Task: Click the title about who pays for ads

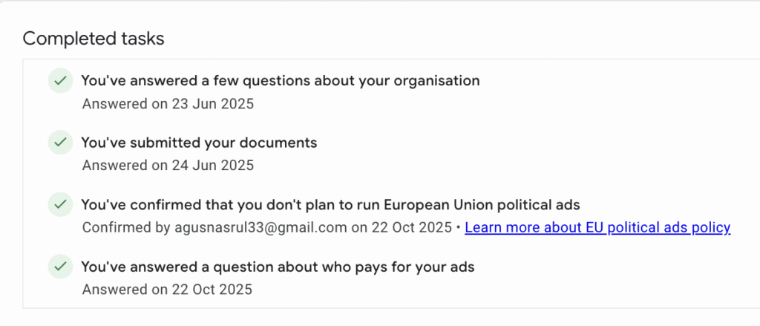Action: (278, 266)
